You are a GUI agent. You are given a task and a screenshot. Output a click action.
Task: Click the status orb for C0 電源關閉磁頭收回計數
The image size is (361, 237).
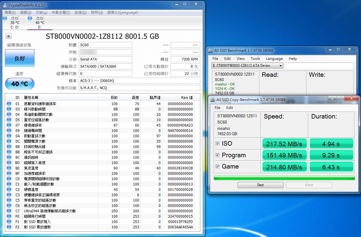click(x=9, y=179)
